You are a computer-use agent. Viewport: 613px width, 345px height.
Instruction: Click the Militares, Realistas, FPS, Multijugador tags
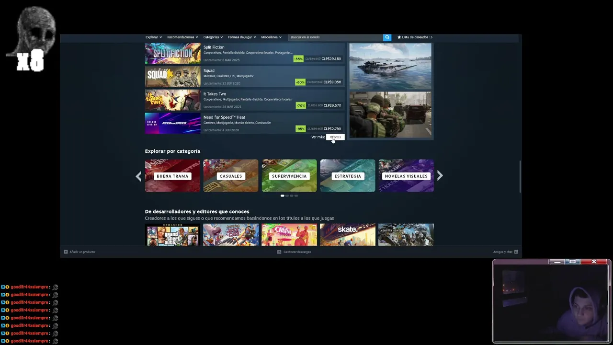pos(228,76)
